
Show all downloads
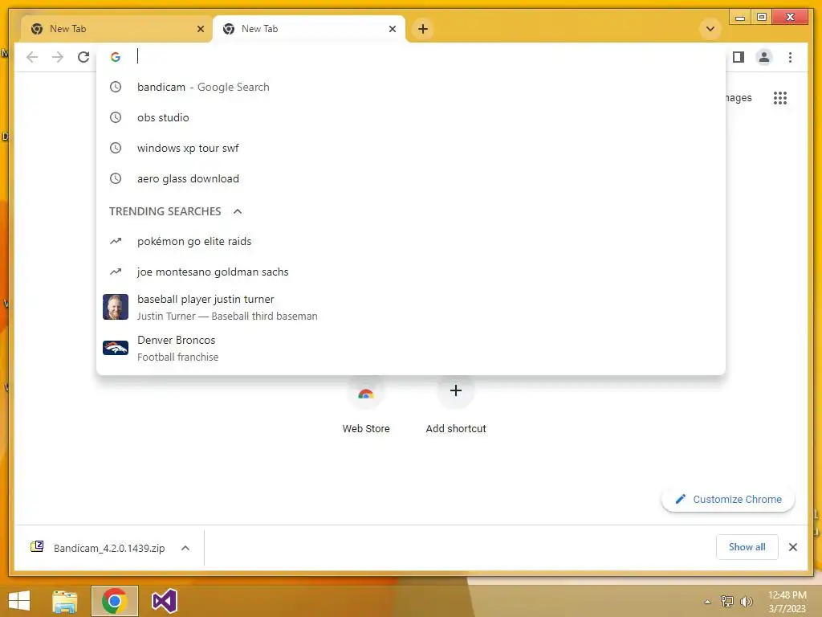tap(747, 547)
